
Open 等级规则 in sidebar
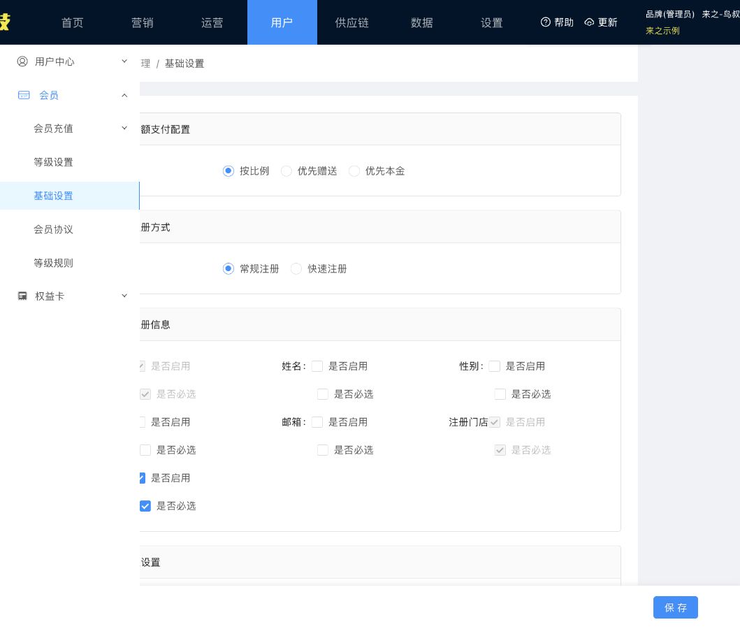(x=70, y=263)
